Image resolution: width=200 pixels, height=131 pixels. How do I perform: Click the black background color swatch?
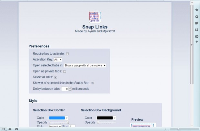point(105,118)
